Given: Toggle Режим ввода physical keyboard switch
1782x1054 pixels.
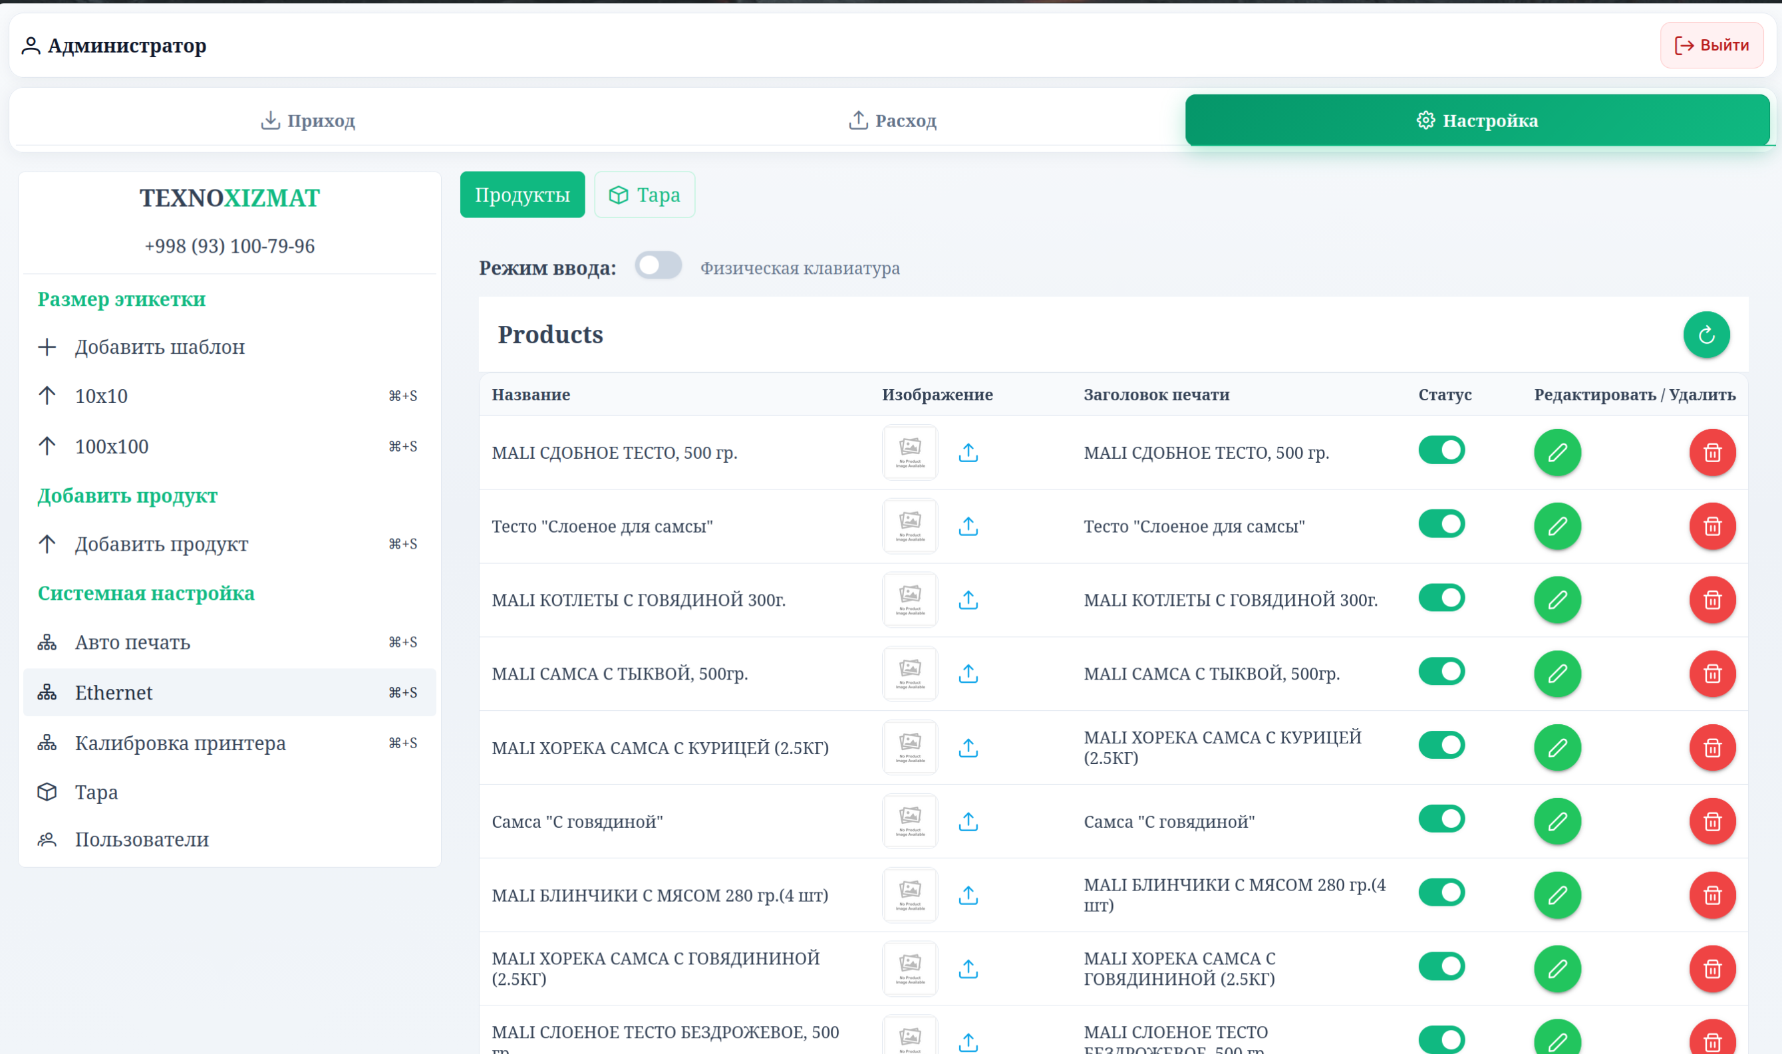Looking at the screenshot, I should 659,265.
